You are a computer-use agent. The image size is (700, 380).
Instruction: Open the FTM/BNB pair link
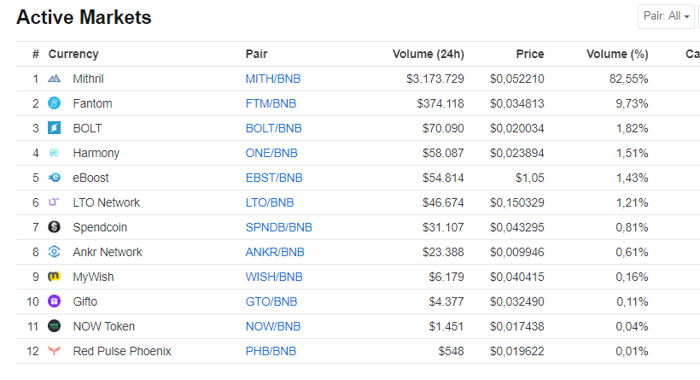tap(271, 103)
